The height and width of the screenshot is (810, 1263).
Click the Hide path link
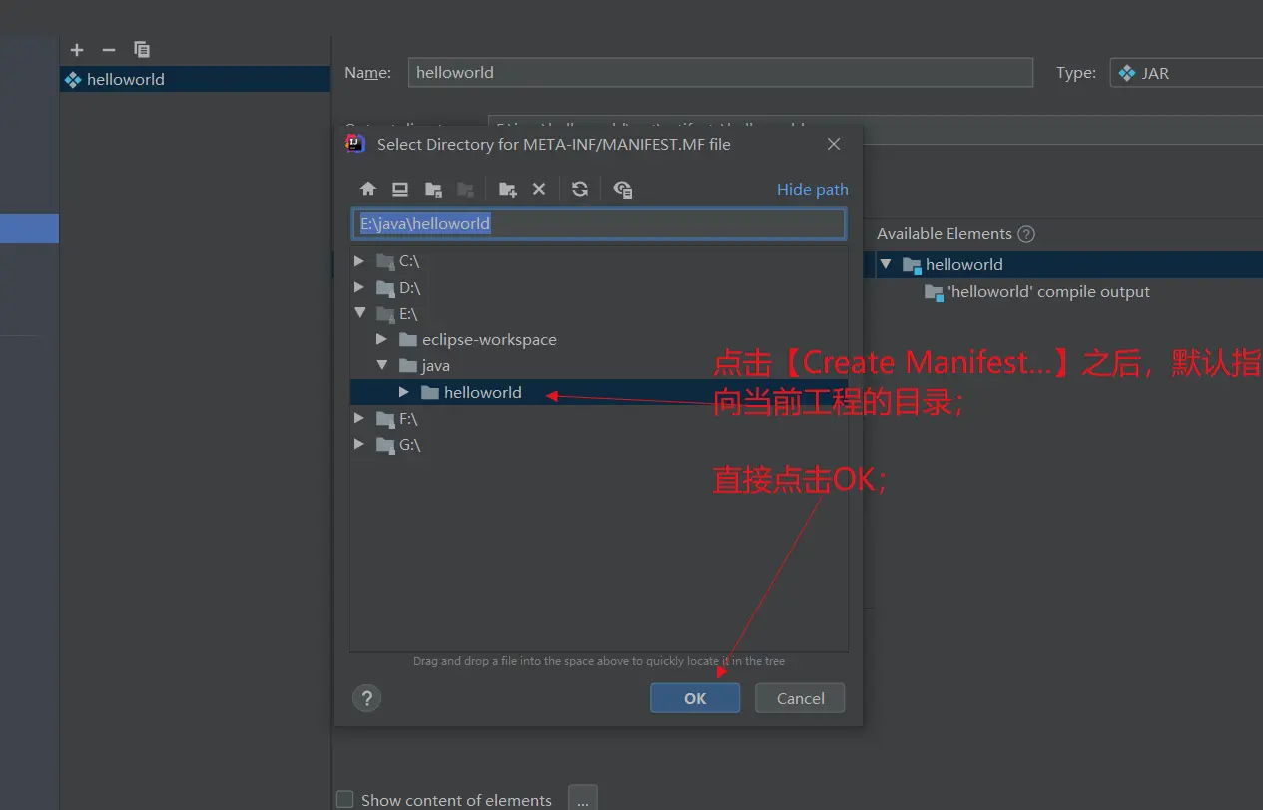[812, 190]
